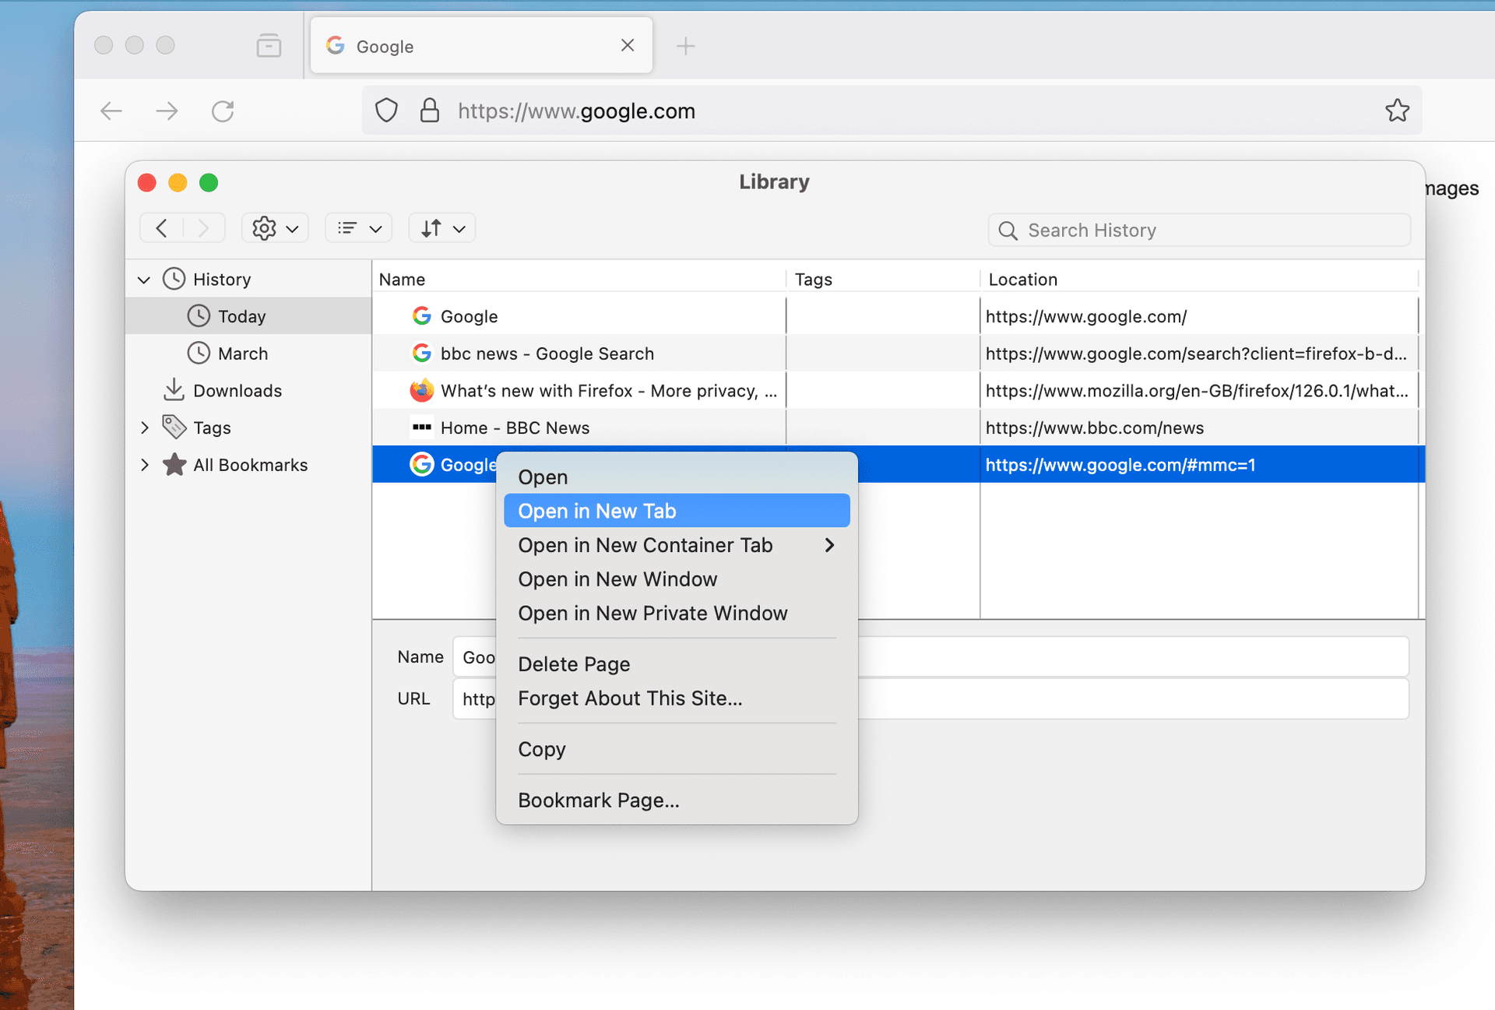Select the Downloads section in the sidebar

237,390
